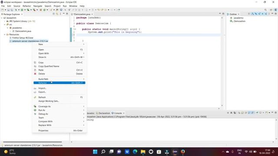
Task: Switch to the Java perspective icon
Action: (275, 10)
